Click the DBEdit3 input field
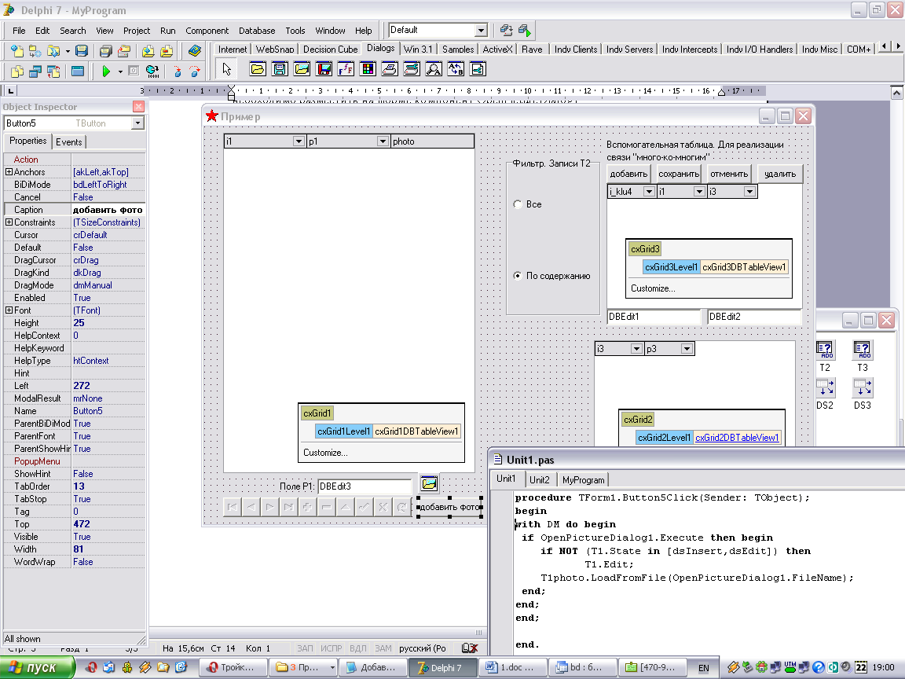This screenshot has width=905, height=679. pyautogui.click(x=365, y=486)
